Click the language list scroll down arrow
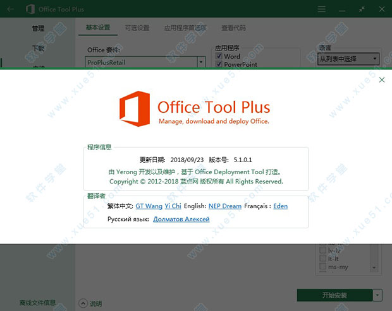 coord(374,267)
